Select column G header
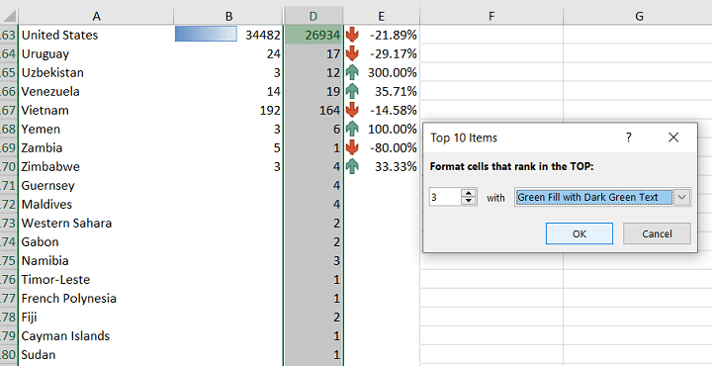 (638, 17)
